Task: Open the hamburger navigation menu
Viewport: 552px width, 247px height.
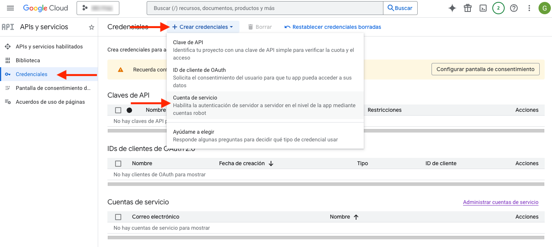Action: 10,8
